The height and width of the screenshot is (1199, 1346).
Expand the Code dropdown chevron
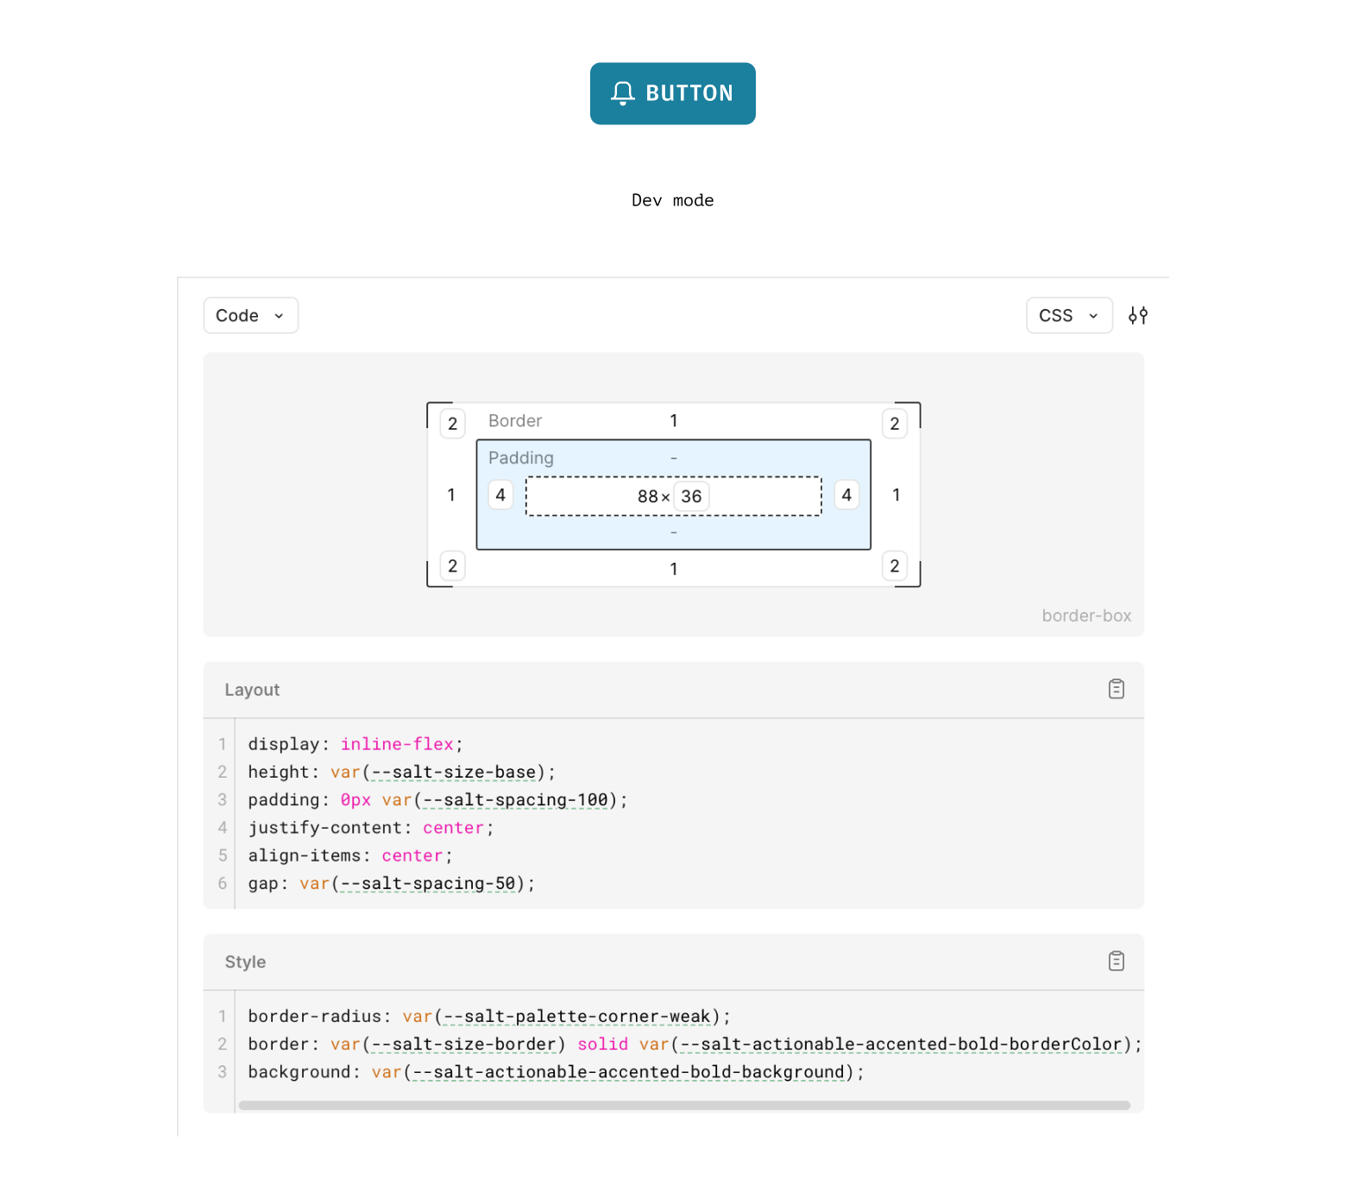point(280,316)
